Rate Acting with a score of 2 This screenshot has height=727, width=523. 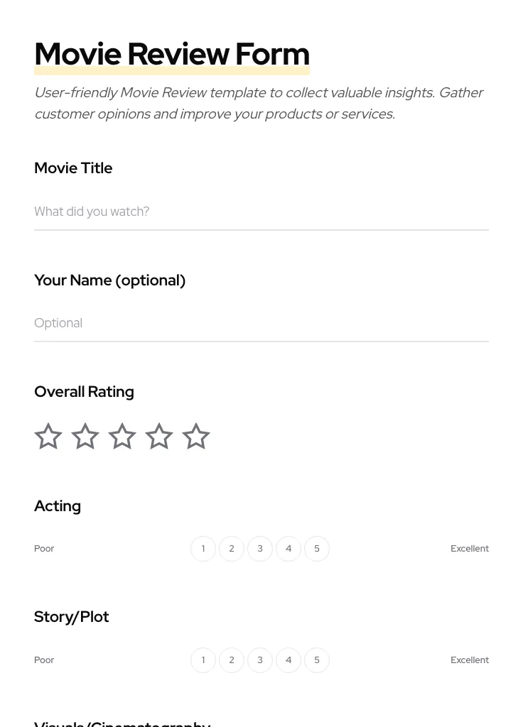click(232, 548)
